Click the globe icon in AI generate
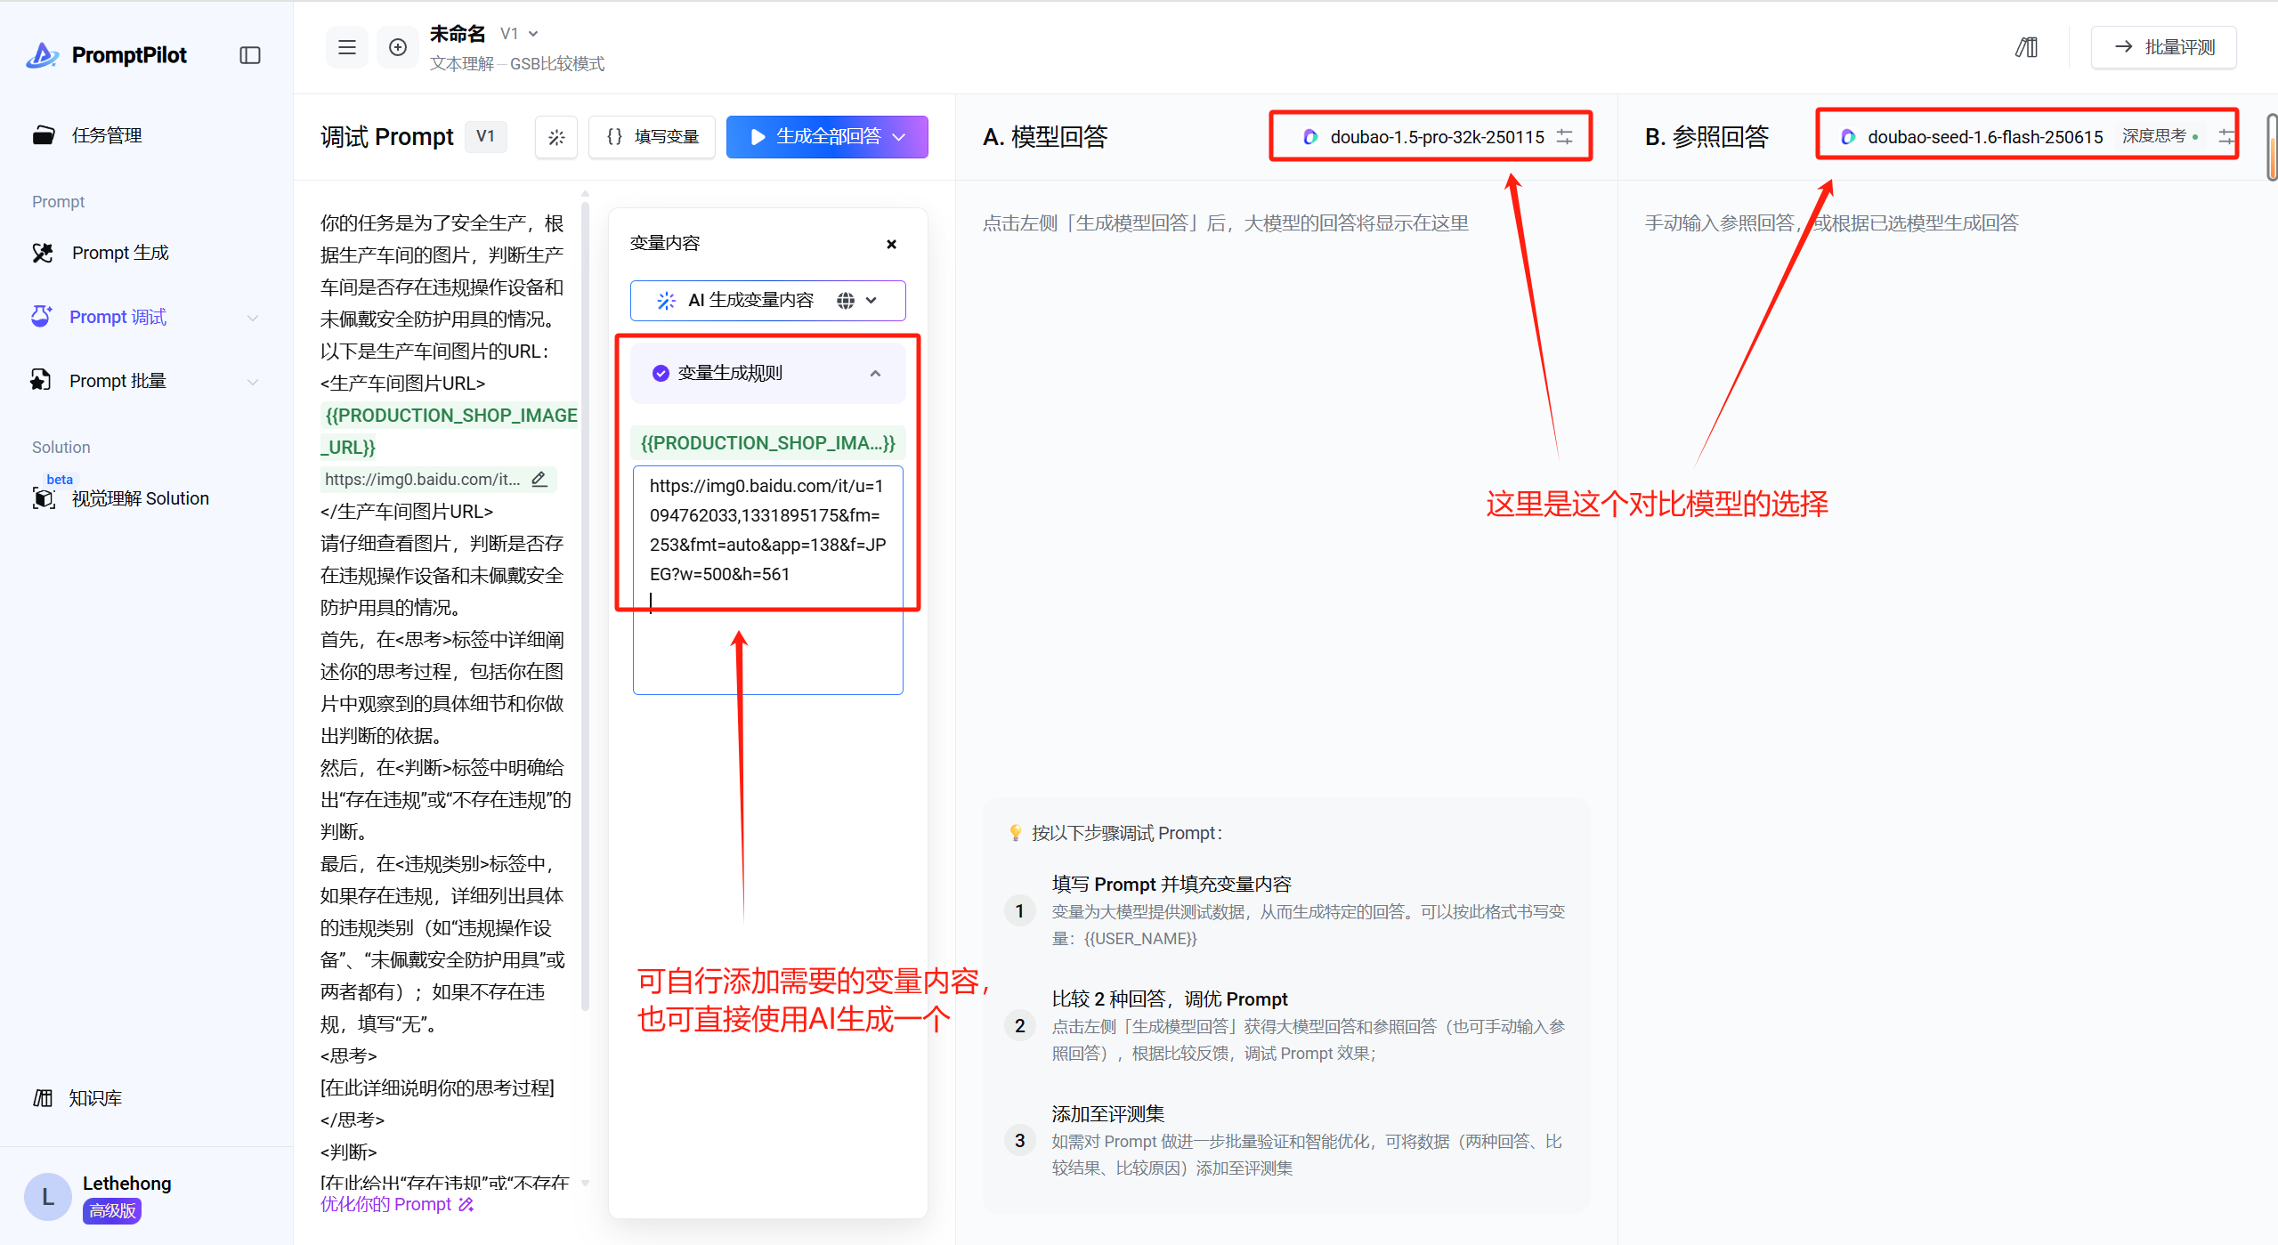Image resolution: width=2278 pixels, height=1245 pixels. pyautogui.click(x=845, y=301)
